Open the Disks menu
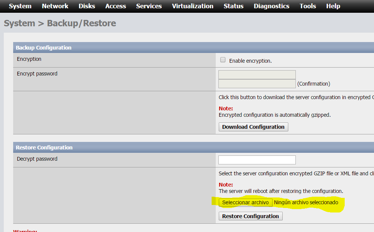This screenshot has height=232, width=374. [87, 6]
